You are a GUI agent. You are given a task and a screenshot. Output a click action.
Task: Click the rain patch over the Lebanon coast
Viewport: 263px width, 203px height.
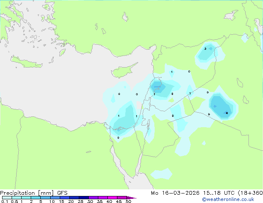[x=158, y=87]
